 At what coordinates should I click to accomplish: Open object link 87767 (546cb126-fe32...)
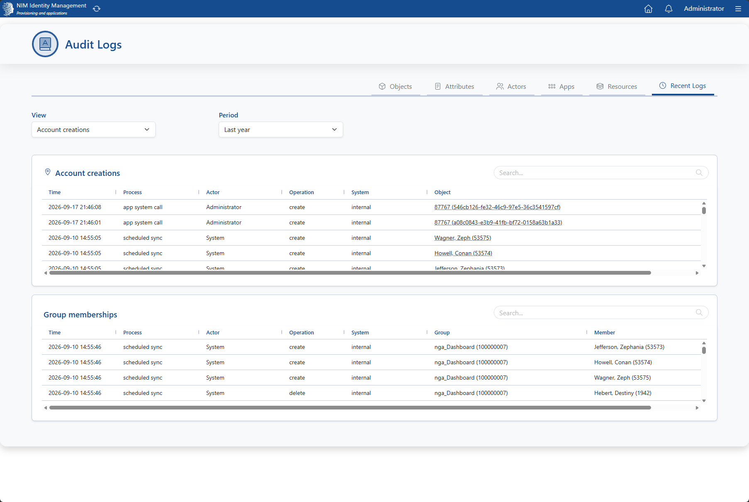click(x=497, y=207)
